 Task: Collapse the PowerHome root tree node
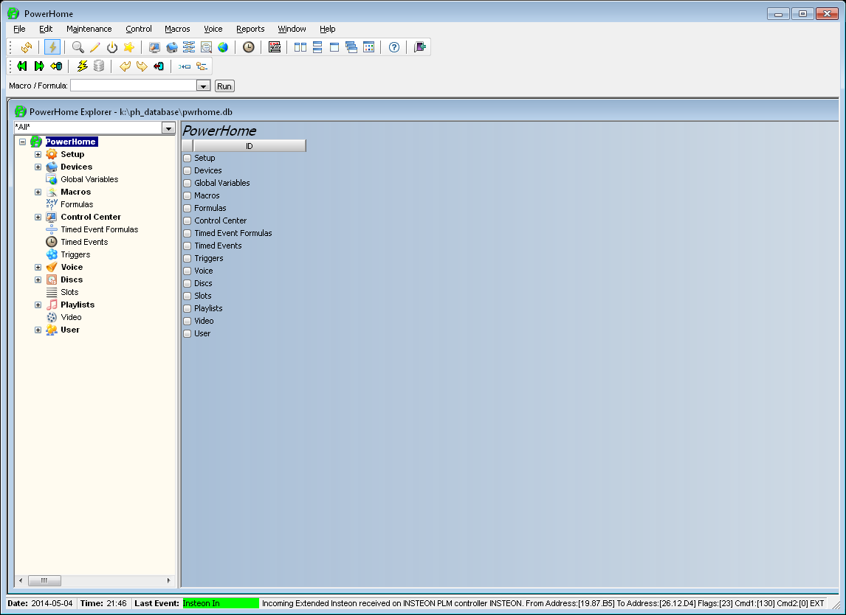pyautogui.click(x=23, y=142)
